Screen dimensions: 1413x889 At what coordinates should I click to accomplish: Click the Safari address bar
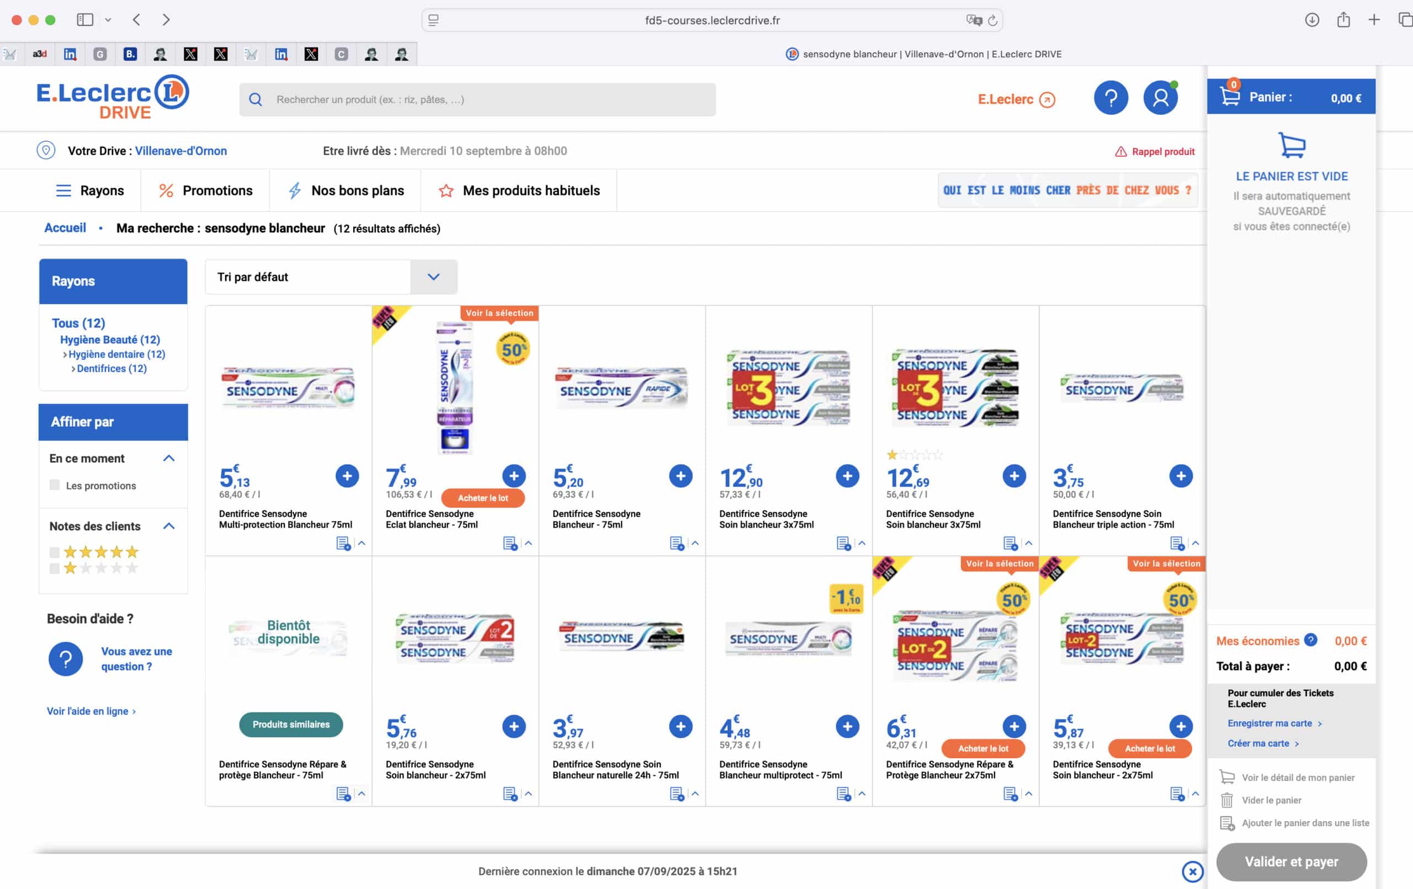pyautogui.click(x=712, y=20)
